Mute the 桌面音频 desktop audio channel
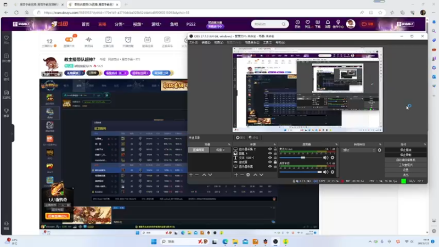Viewport: 439px width, 247px height. coord(325,172)
